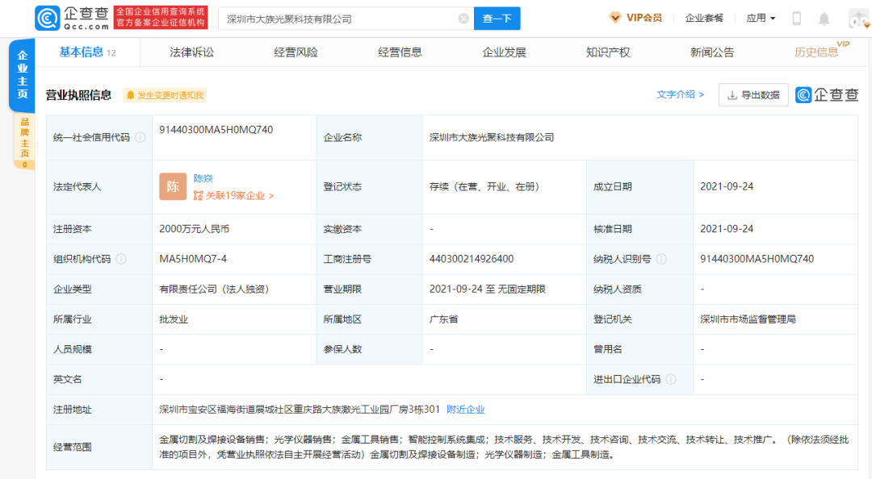This screenshot has height=479, width=872.
Task: Open the mobile app phone icon
Action: click(796, 19)
